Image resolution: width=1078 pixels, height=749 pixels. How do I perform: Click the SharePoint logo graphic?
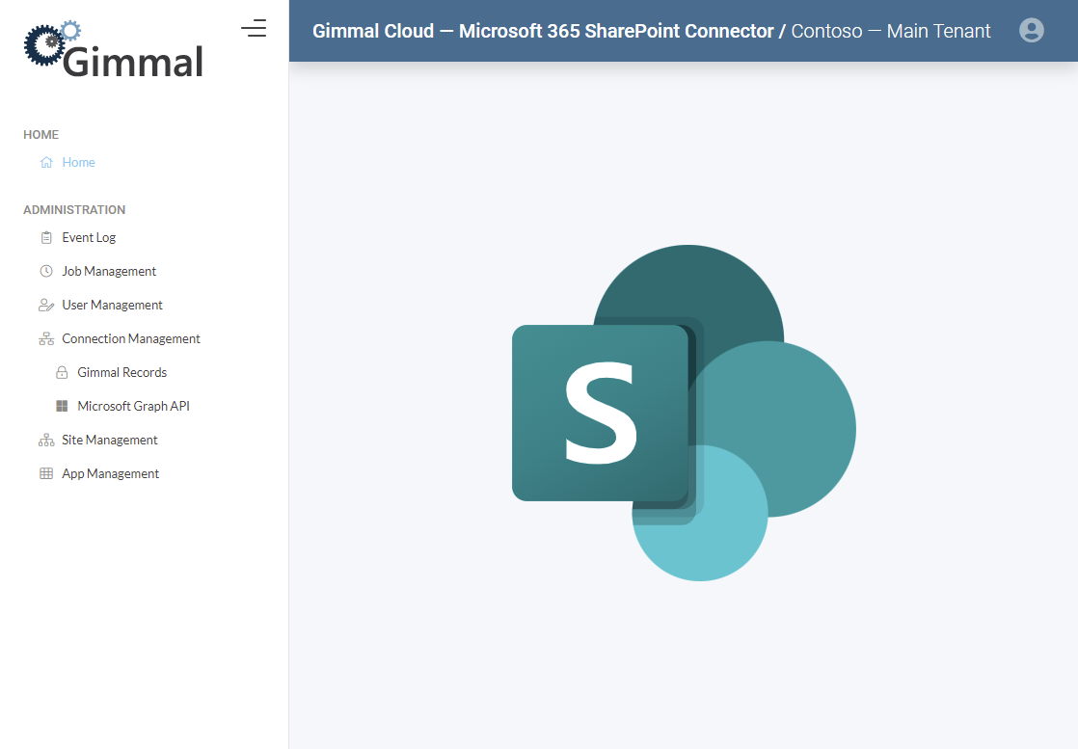pyautogui.click(x=684, y=415)
